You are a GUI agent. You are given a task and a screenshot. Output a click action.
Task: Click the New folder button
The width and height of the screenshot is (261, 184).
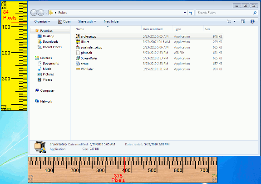(x=111, y=21)
